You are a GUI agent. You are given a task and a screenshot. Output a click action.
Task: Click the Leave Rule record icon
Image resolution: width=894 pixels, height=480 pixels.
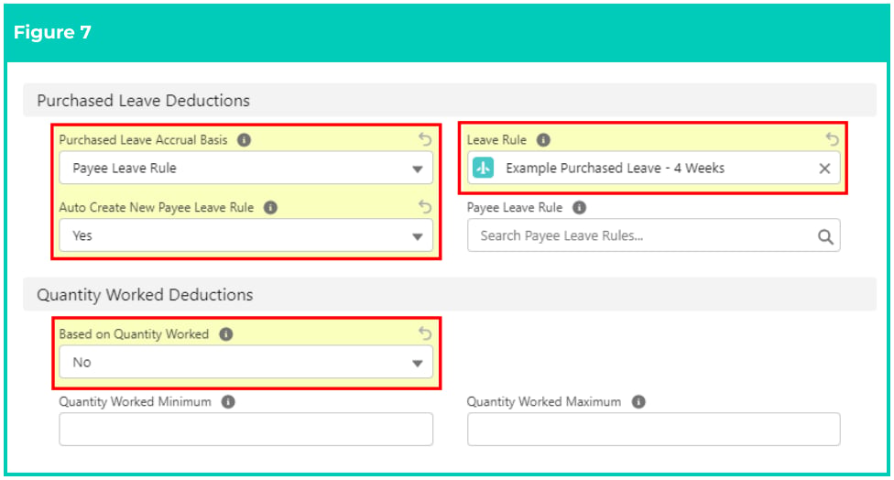pos(483,169)
